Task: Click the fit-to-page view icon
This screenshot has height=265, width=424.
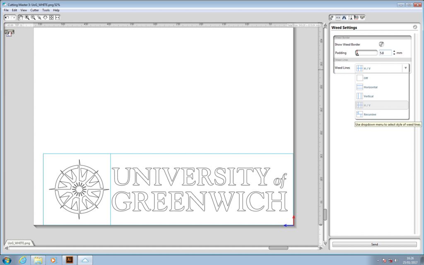Action: (51, 17)
